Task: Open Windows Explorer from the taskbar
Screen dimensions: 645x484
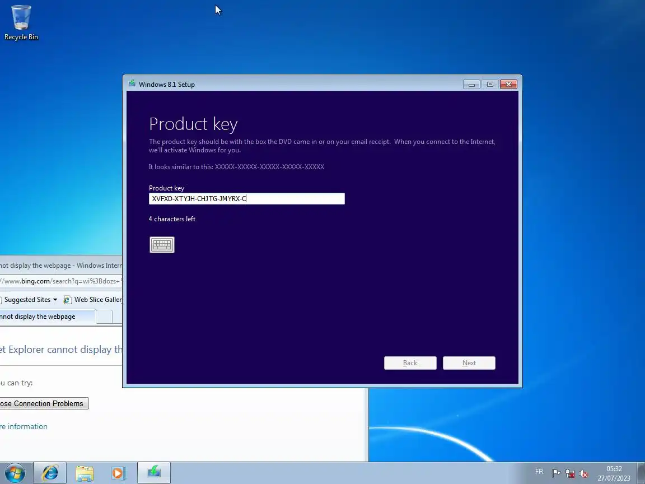Action: pyautogui.click(x=85, y=473)
